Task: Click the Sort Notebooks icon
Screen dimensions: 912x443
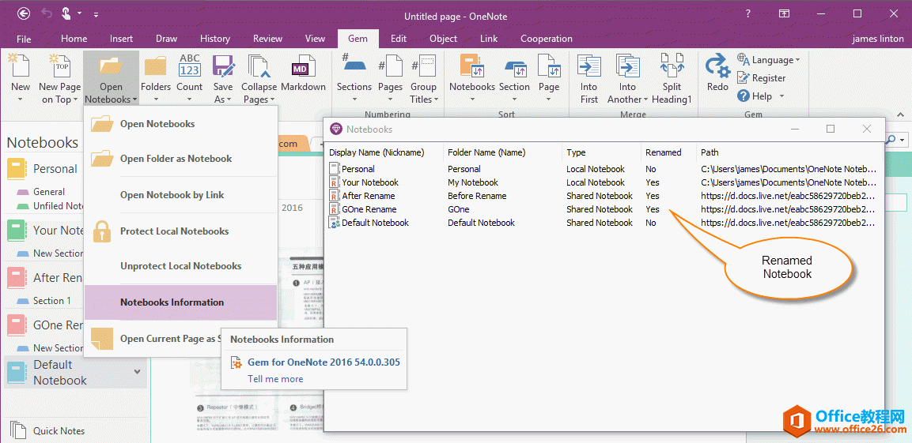Action: click(471, 66)
